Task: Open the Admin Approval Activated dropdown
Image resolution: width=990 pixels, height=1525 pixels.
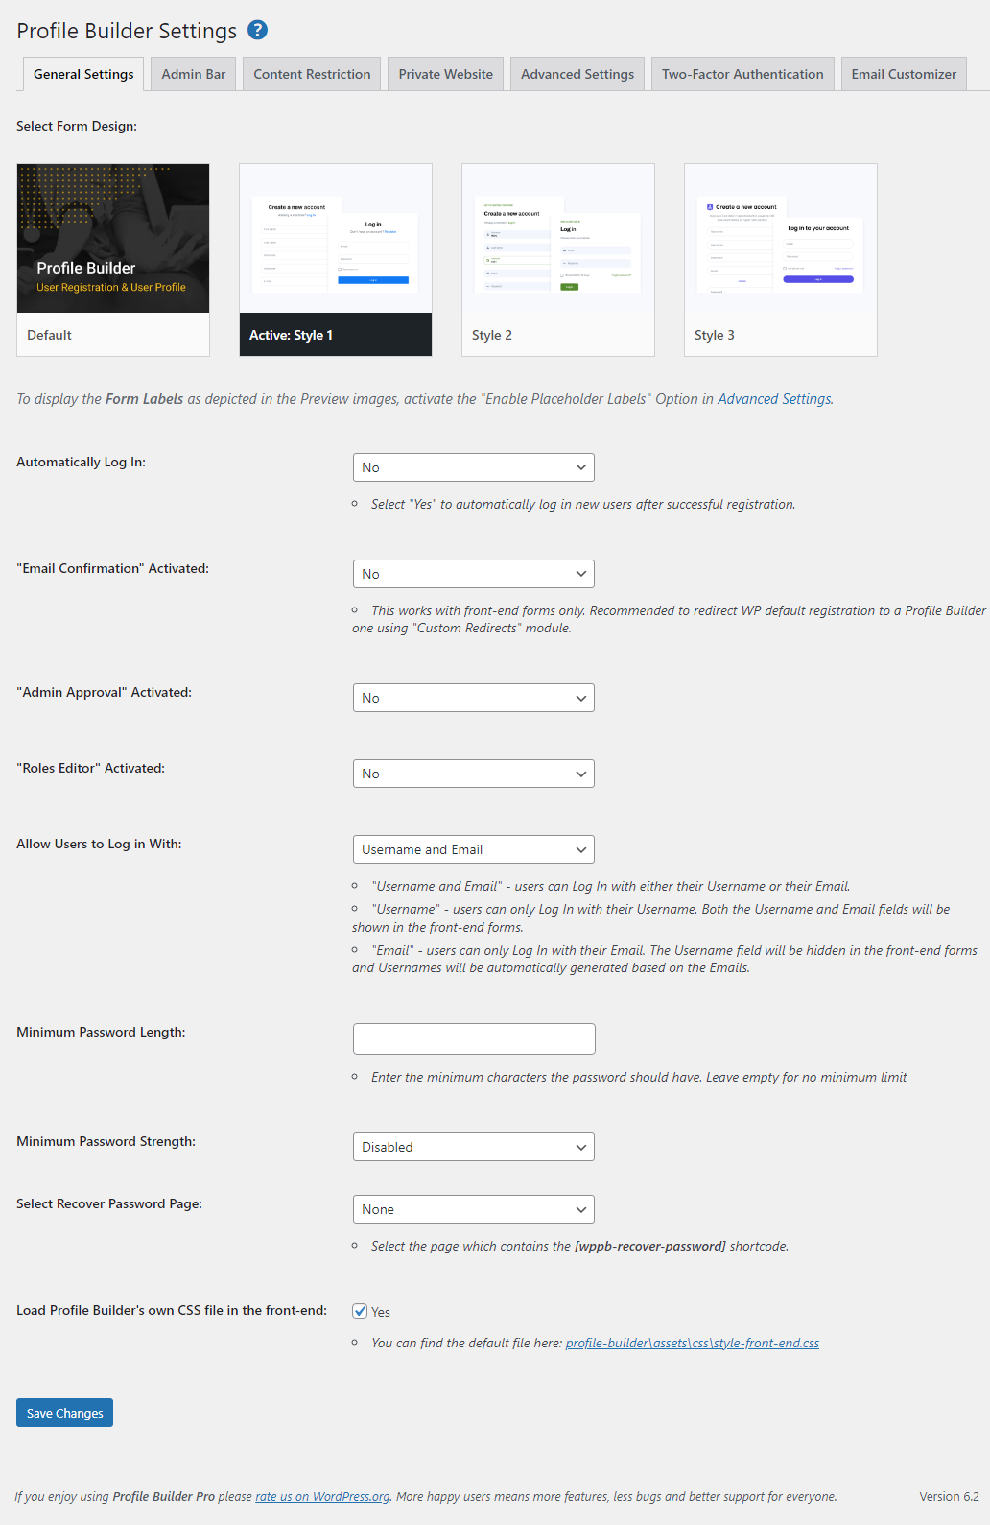Action: click(474, 698)
